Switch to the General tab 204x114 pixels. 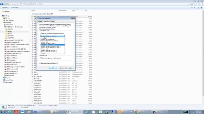40,22
